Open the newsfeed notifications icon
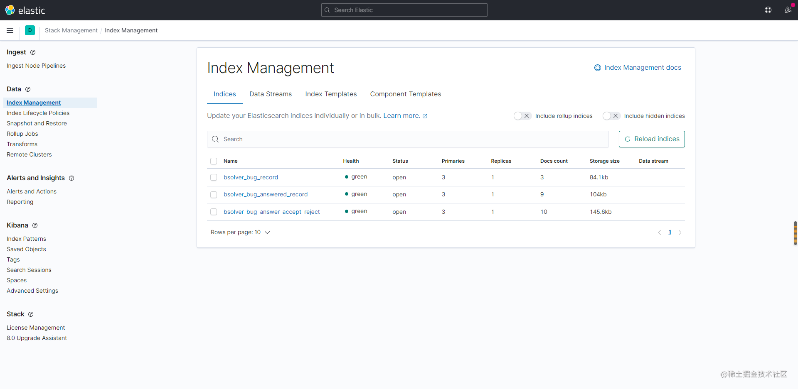This screenshot has width=798, height=389. click(788, 10)
